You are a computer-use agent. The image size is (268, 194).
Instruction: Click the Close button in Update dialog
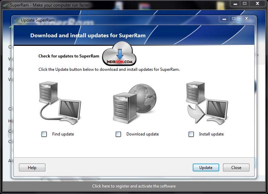236,167
